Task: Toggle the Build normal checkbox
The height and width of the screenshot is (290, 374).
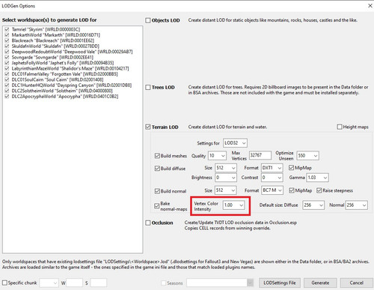Action: click(x=157, y=191)
